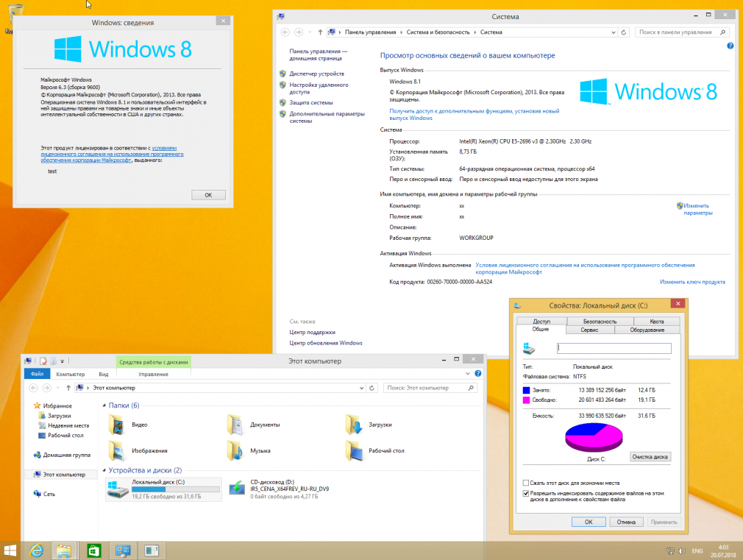Click the Изменить параметры link
The width and height of the screenshot is (743, 560).
697,209
